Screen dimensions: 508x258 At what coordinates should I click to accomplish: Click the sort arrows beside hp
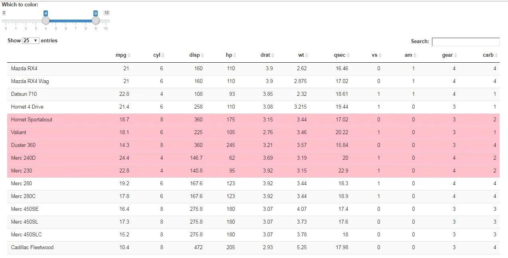click(235, 56)
